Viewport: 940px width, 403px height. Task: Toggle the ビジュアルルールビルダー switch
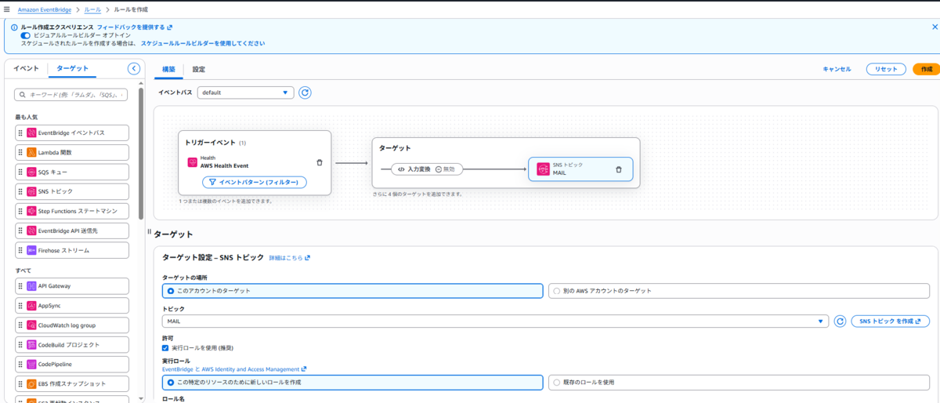pyautogui.click(x=26, y=35)
